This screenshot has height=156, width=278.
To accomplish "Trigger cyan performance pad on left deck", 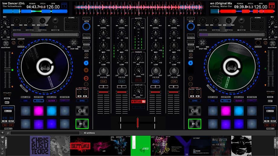I will click(x=52, y=111).
